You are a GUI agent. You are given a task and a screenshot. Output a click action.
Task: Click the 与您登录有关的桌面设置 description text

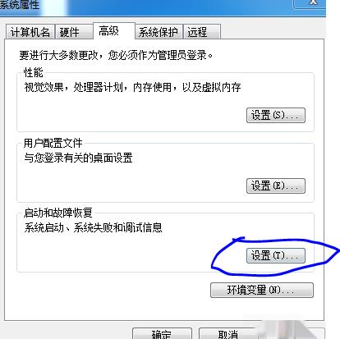tap(78, 158)
